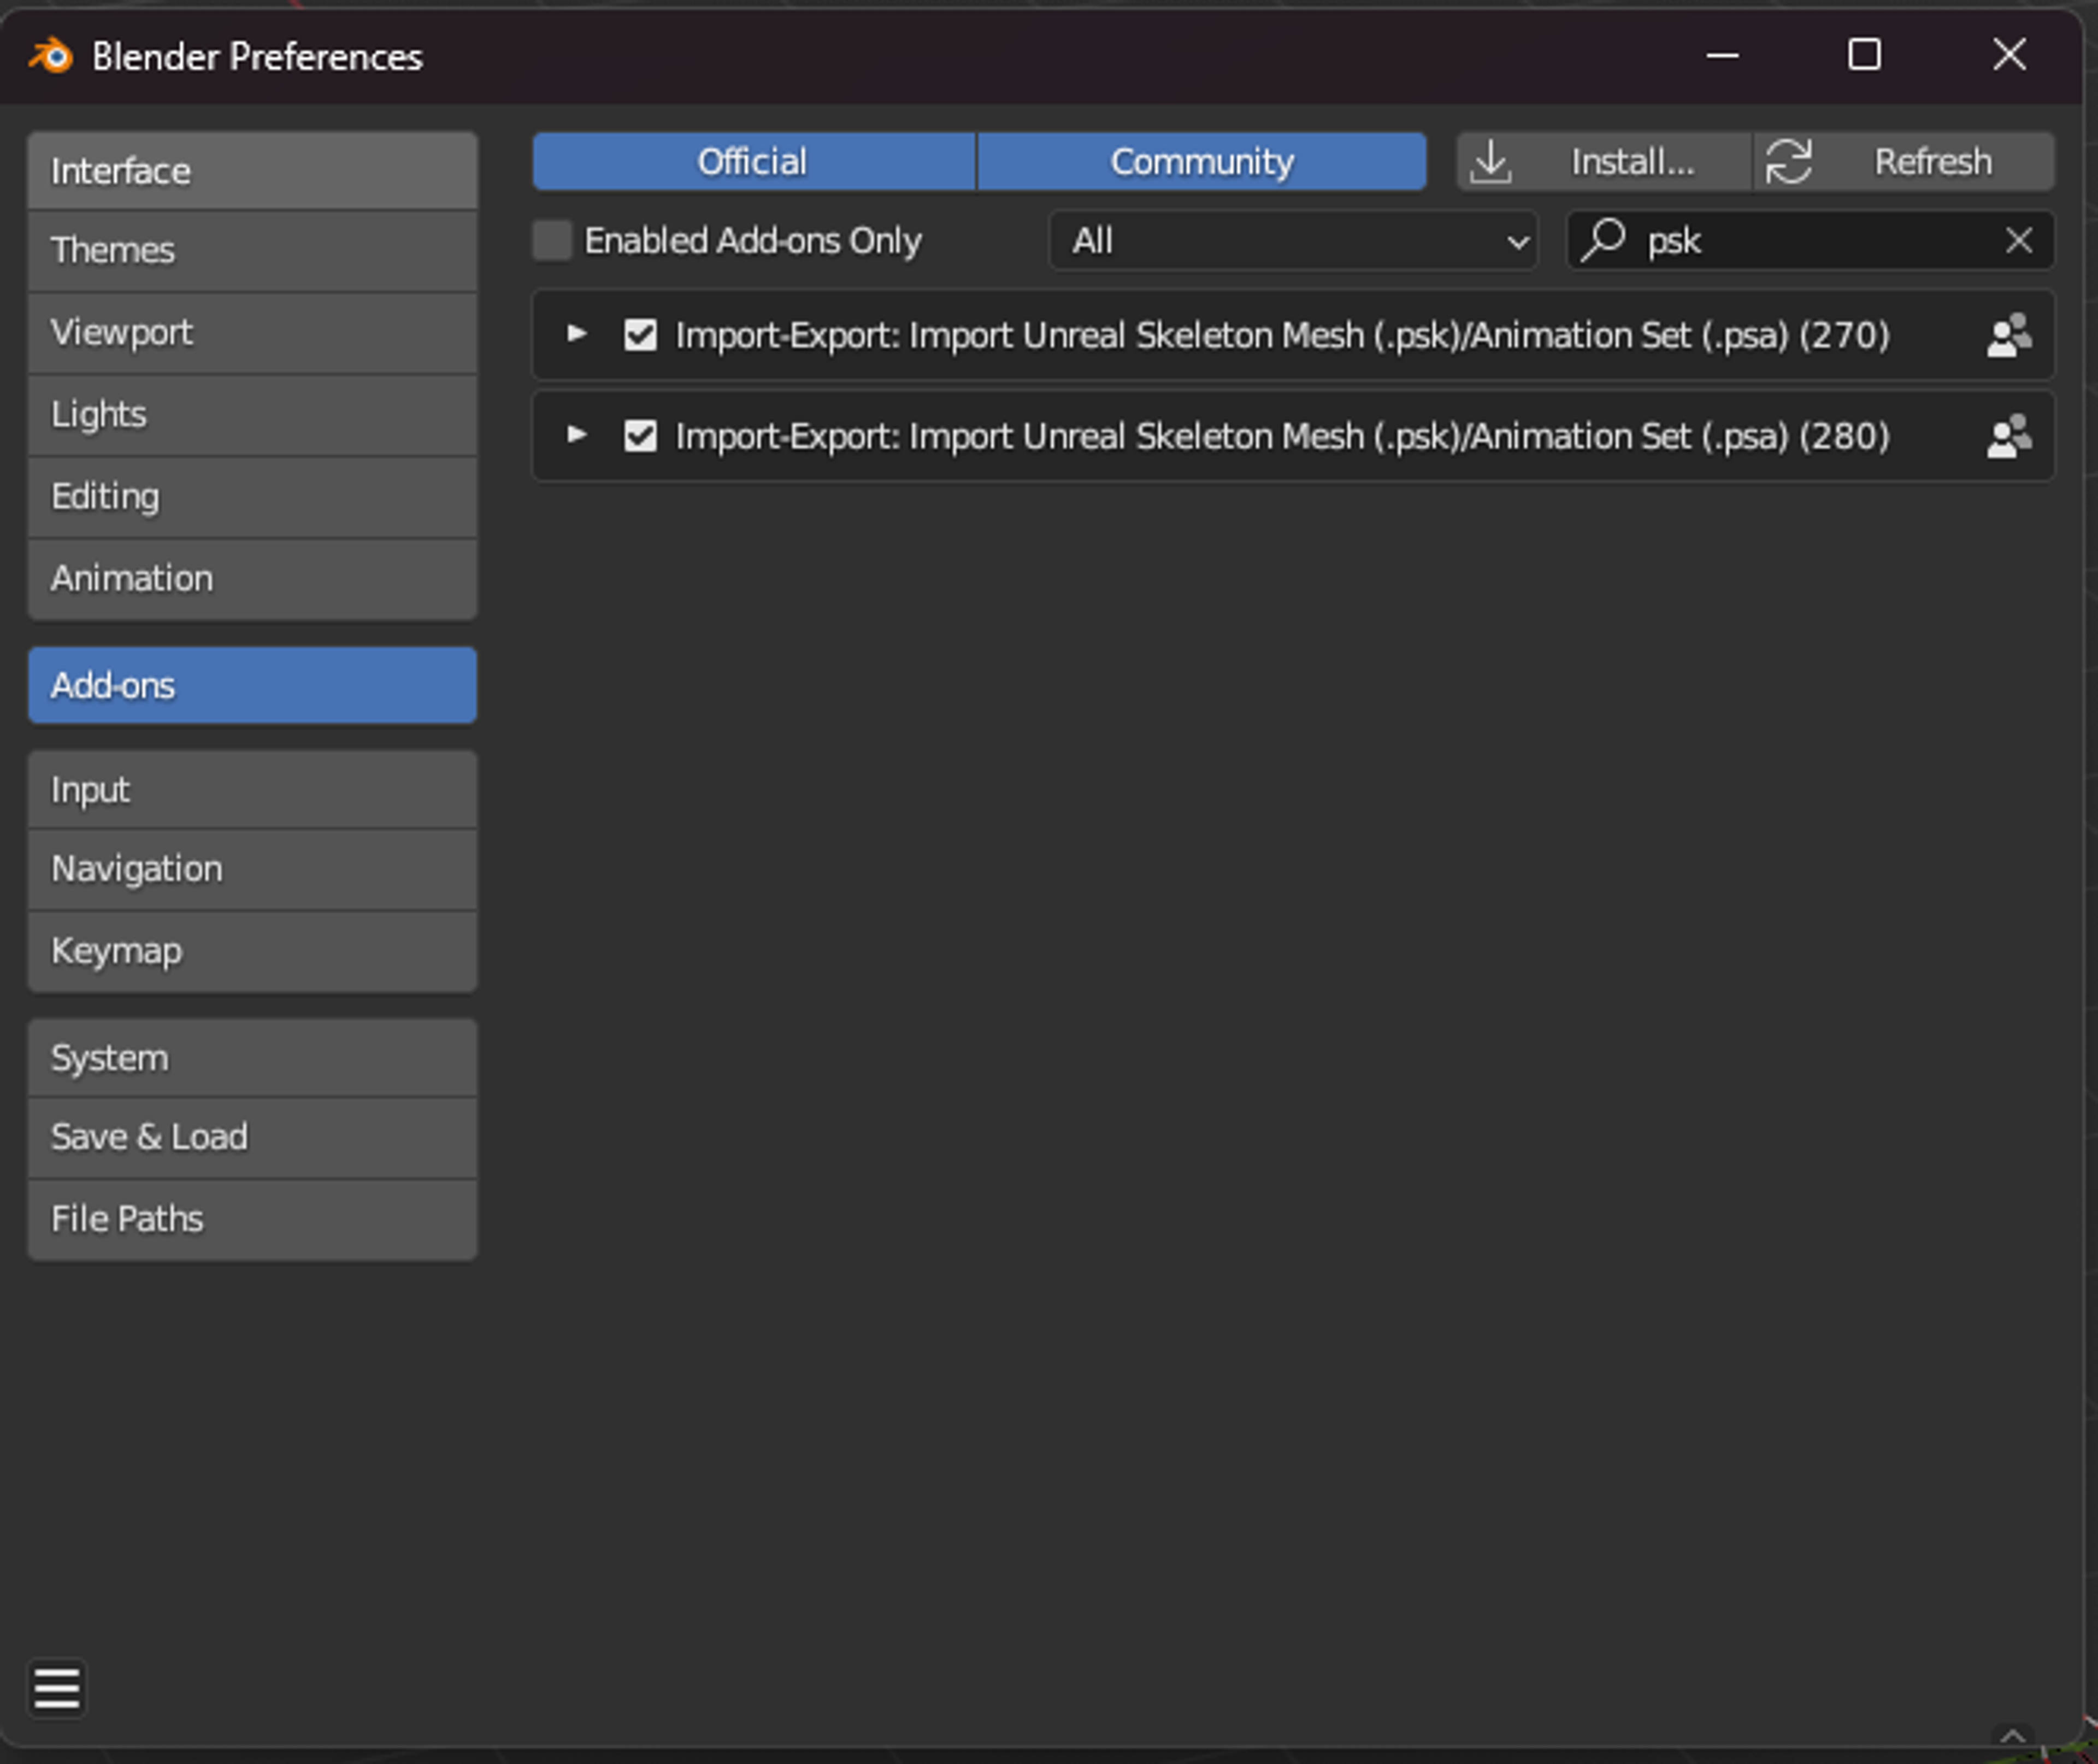2098x1764 pixels.
Task: Open Editing preferences
Action: 252,497
